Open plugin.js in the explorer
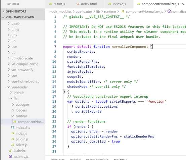186x160 pixels. (22, 139)
